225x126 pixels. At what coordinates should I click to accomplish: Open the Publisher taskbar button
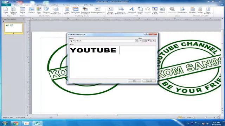[37, 124]
